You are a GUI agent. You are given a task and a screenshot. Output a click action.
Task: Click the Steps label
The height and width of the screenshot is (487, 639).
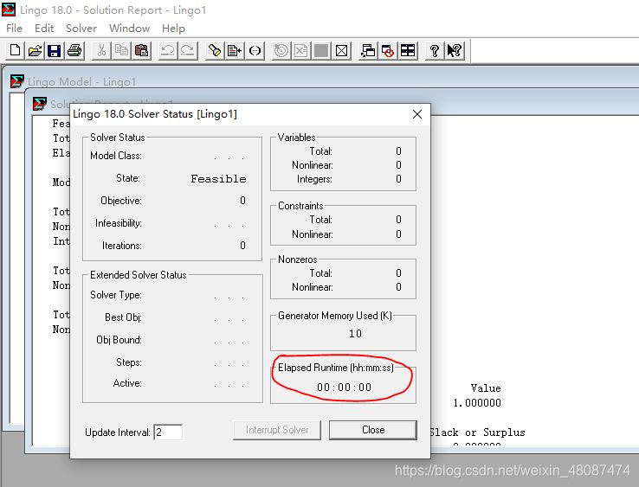[x=129, y=362]
